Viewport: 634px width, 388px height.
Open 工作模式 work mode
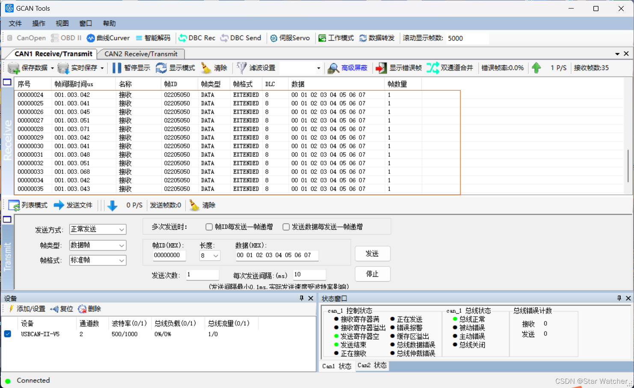336,38
